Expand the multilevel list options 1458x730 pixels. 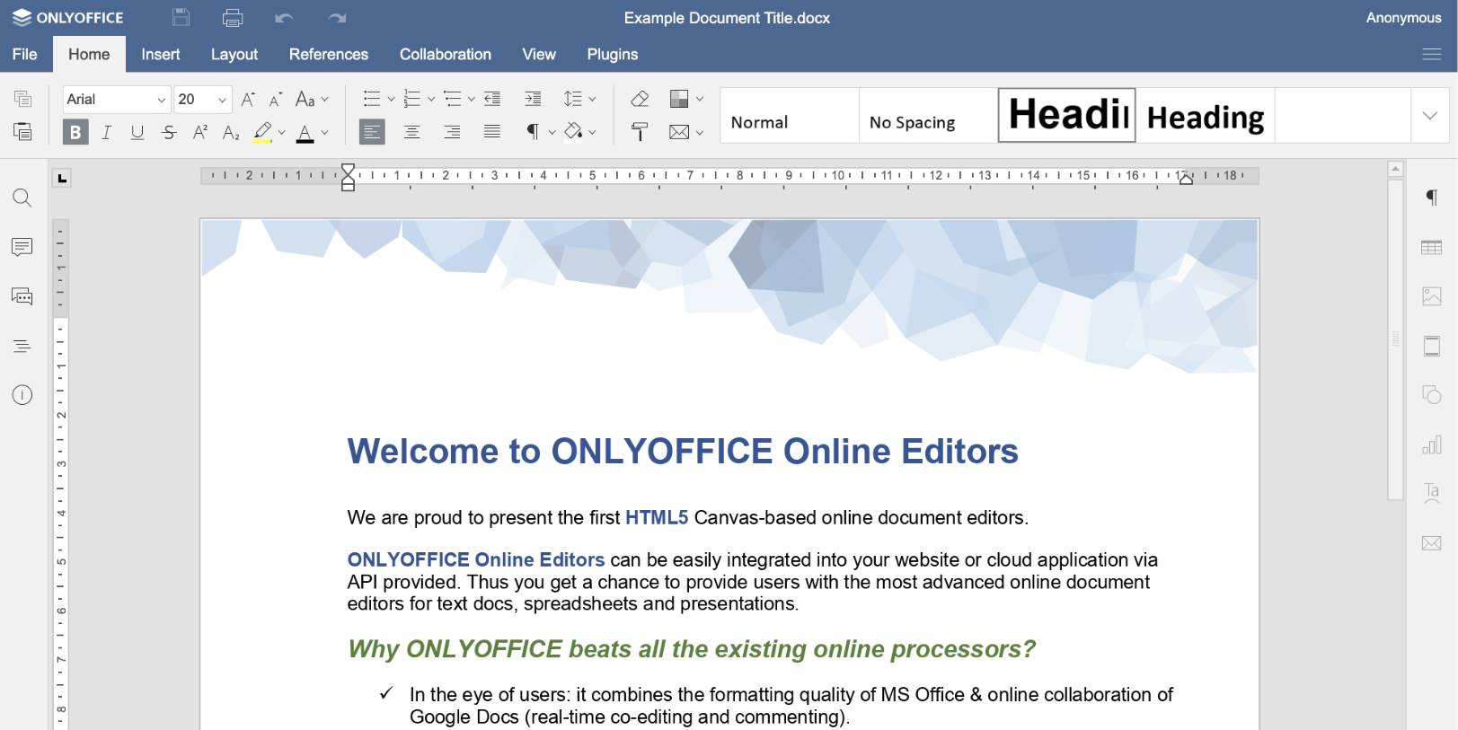click(x=471, y=99)
